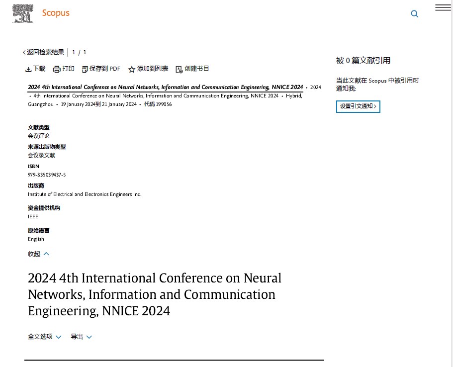Click the conference date 19 January 2024
453x367 pixels.
pos(78,104)
